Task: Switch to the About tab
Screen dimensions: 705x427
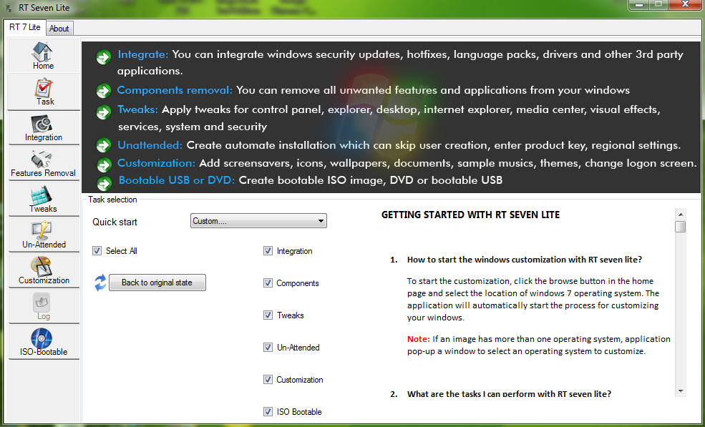Action: 59,29
